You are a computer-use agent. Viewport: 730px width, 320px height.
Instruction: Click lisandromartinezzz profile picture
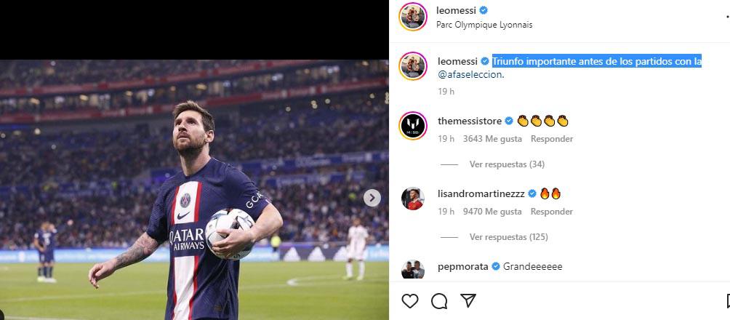tap(412, 199)
